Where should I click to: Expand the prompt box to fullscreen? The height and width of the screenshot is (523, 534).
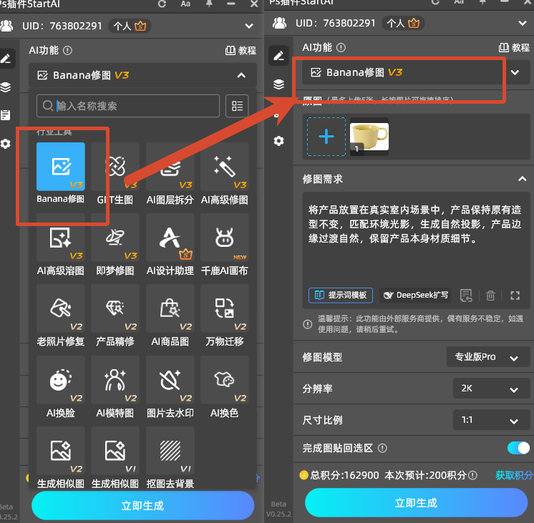pos(515,295)
